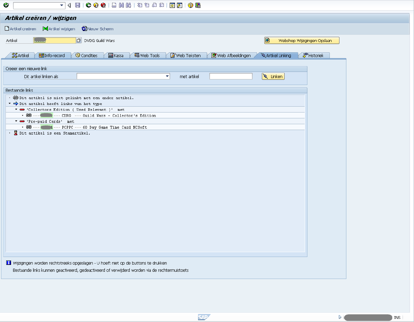This screenshot has height=322, width=414.
Task: Click the yellow Exit arrow icon
Action: pos(96,5)
